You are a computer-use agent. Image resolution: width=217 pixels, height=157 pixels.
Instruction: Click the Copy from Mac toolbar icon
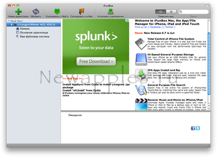[x=57, y=12]
